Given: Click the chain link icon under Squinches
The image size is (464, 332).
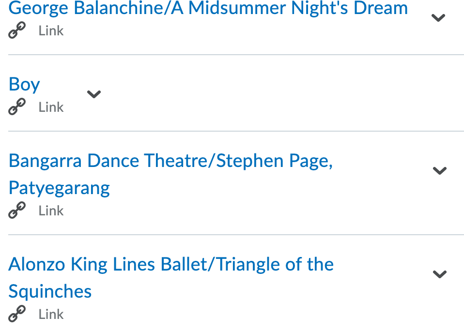Looking at the screenshot, I should pyautogui.click(x=17, y=314).
